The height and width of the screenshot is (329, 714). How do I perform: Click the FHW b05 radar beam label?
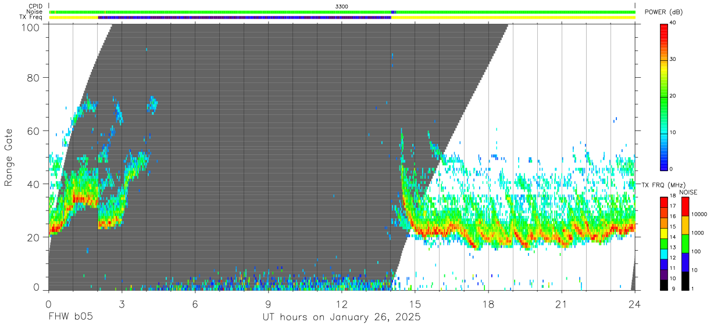click(70, 317)
